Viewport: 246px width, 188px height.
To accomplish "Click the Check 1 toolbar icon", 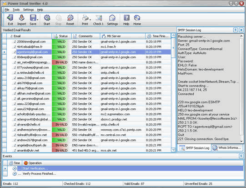I will [x=98, y=20].
